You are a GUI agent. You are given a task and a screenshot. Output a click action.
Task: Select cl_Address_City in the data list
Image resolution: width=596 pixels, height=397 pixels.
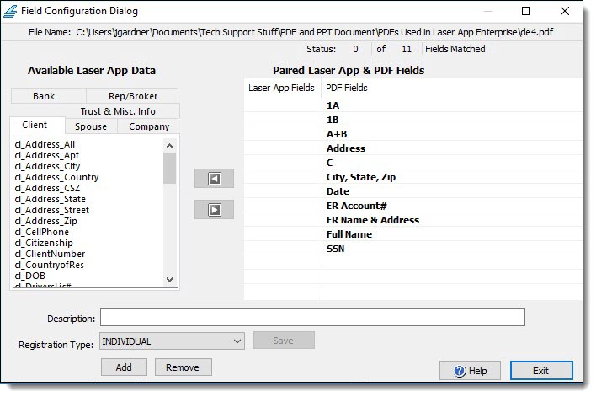tap(51, 166)
